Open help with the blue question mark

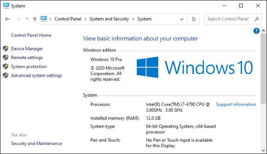(256, 31)
